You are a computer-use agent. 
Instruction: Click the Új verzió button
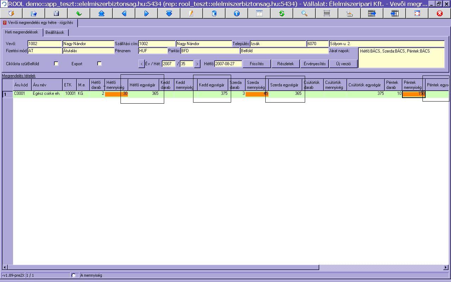[344, 64]
